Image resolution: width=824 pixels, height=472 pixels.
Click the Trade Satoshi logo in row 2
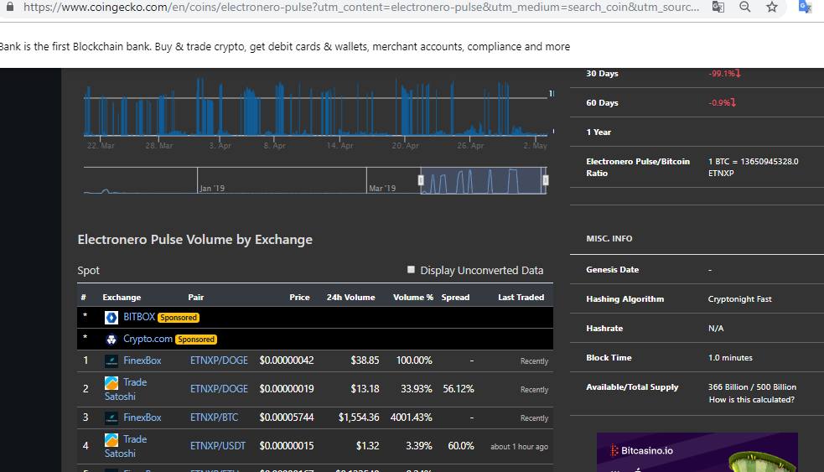tap(111, 382)
